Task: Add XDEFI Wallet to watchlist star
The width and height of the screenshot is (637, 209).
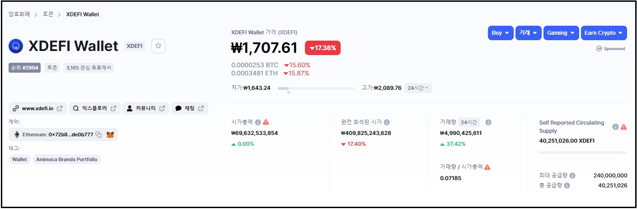Action: coord(158,46)
